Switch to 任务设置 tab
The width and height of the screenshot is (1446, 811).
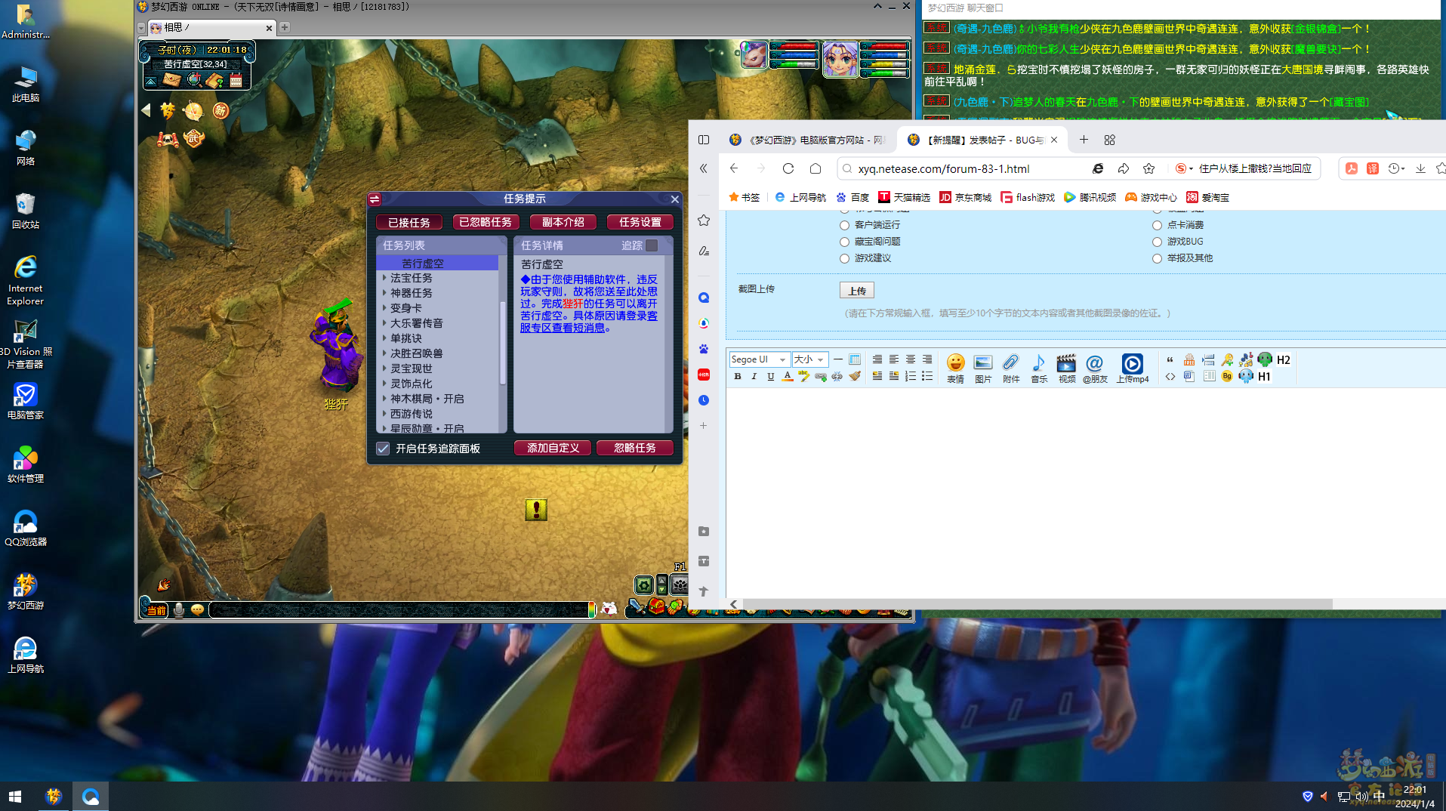[640, 222]
